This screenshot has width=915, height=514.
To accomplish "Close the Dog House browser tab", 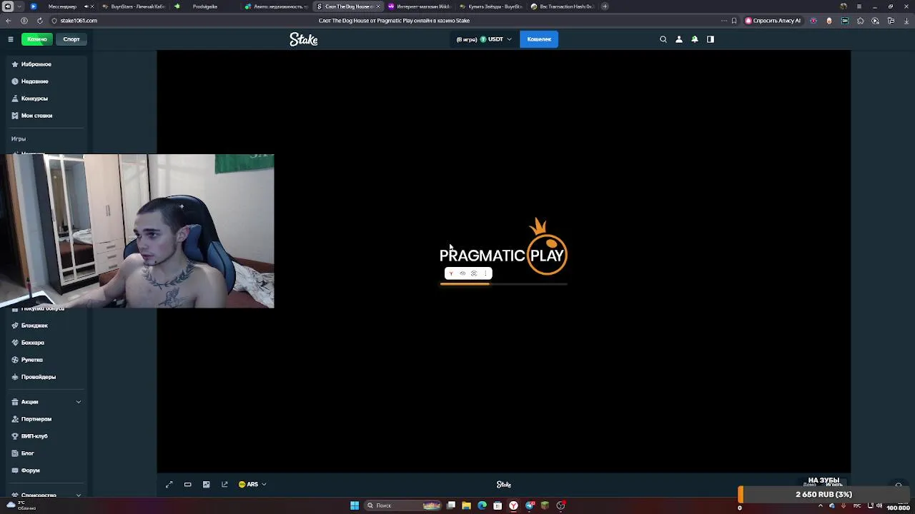I will tap(378, 6).
